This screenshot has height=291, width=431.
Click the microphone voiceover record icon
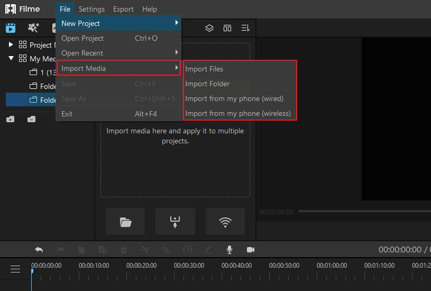click(230, 250)
